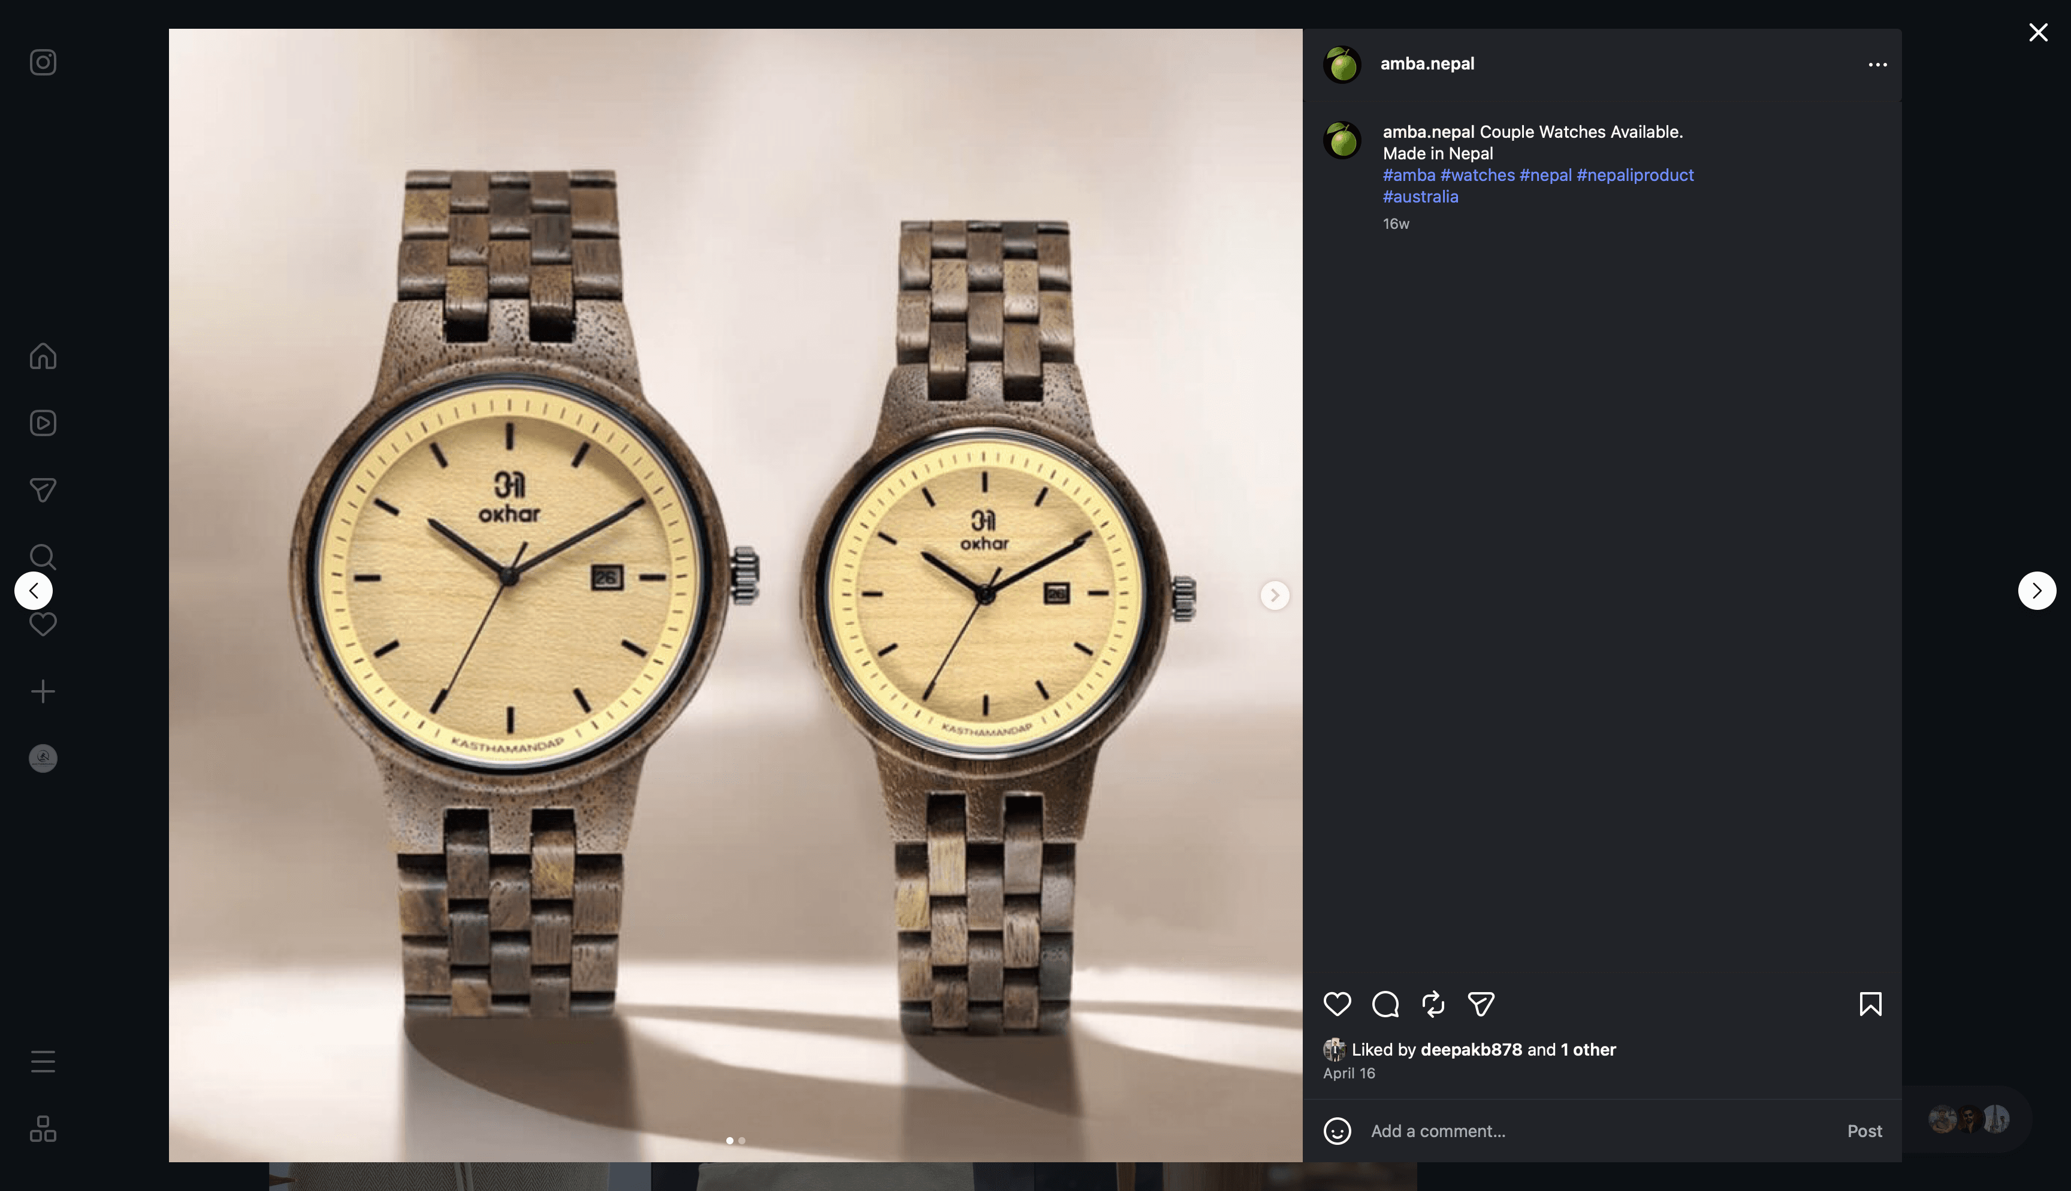
Task: Open 16w timestamp in caption
Action: (1396, 223)
